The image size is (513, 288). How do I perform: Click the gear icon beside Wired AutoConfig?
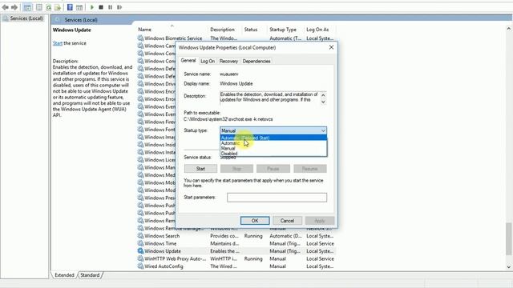140,266
